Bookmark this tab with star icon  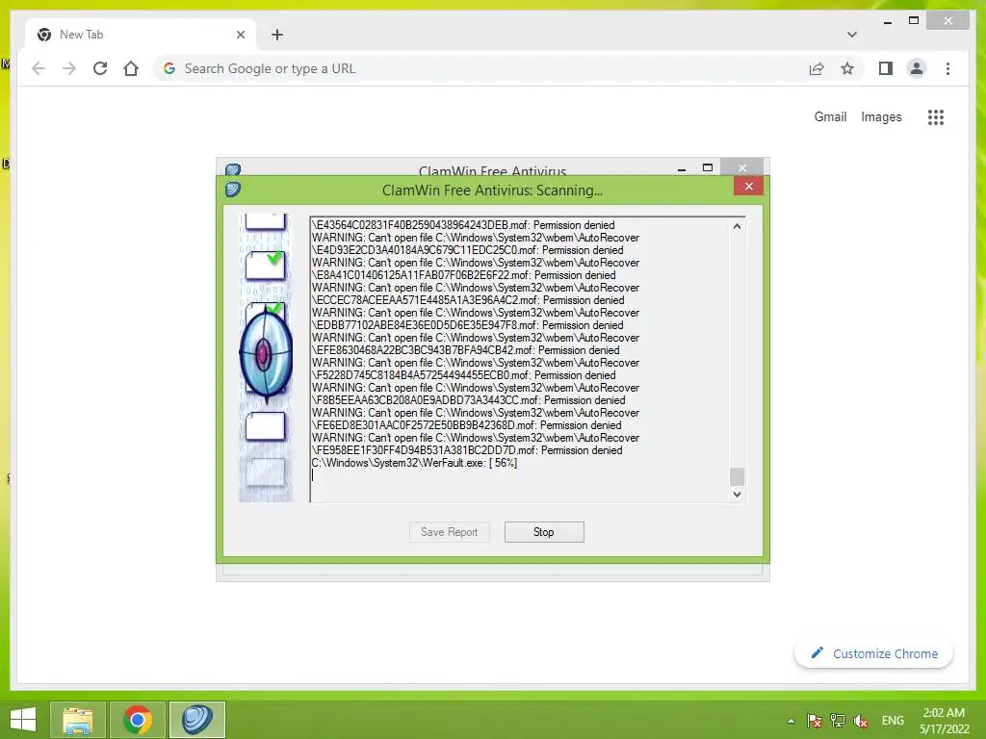click(x=847, y=68)
